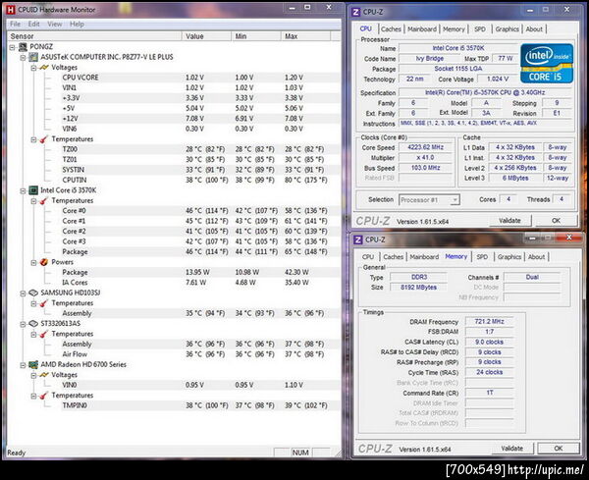Click OK in the upper CPU-Z window

click(557, 221)
